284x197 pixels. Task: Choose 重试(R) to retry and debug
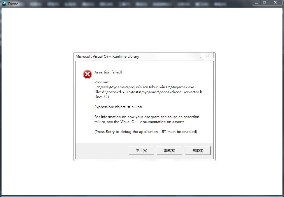[x=169, y=151]
